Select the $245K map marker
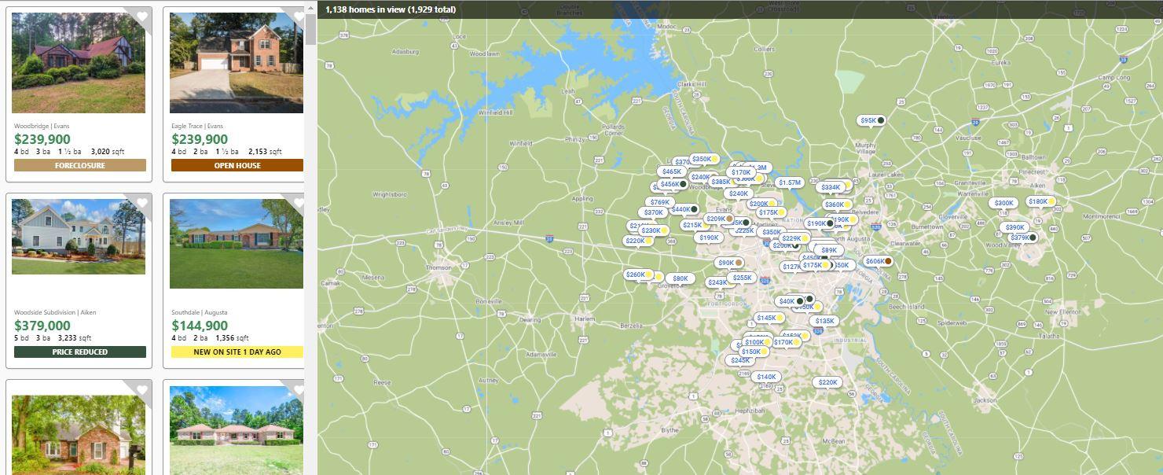Viewport: 1163px width, 475px height. [740, 360]
